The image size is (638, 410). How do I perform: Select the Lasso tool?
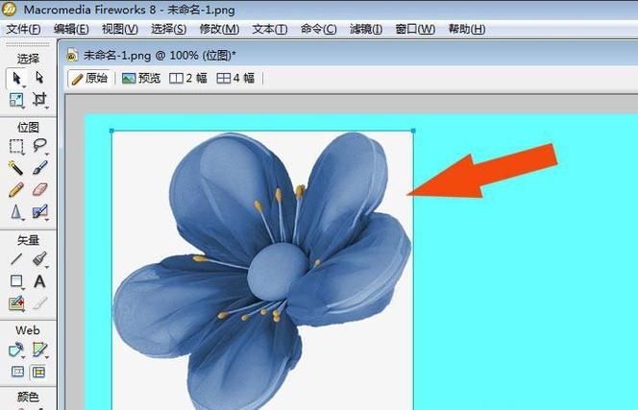pos(39,146)
